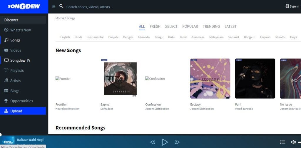Open artist vinod bansode link
The height and width of the screenshot is (148, 301).
pyautogui.click(x=244, y=109)
